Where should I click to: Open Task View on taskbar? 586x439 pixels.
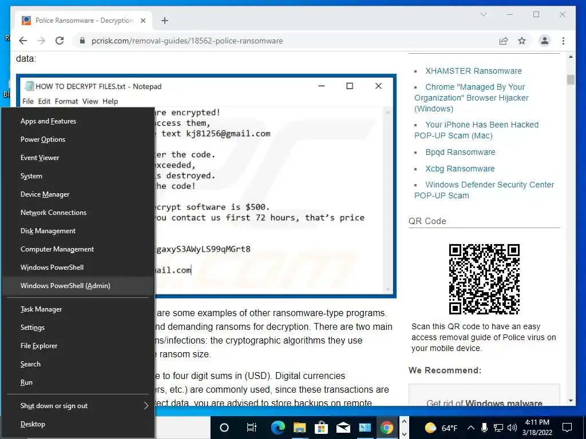point(252,428)
